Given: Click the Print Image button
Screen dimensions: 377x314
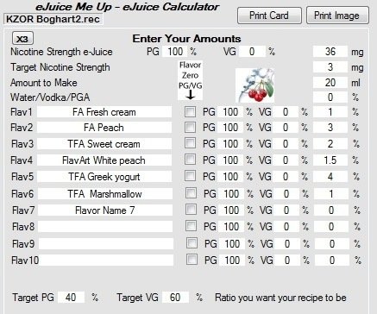Looking at the screenshot, I should [337, 16].
